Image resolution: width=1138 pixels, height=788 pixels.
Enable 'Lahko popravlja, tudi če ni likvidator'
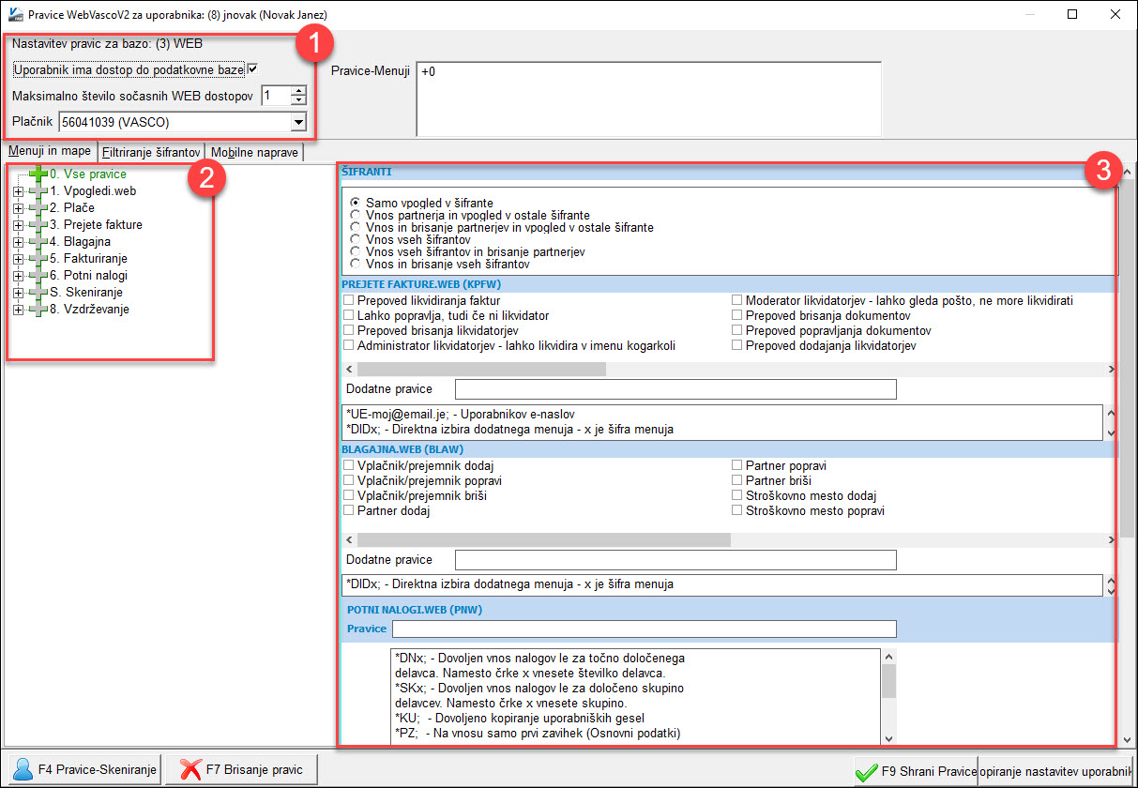pyautogui.click(x=349, y=316)
